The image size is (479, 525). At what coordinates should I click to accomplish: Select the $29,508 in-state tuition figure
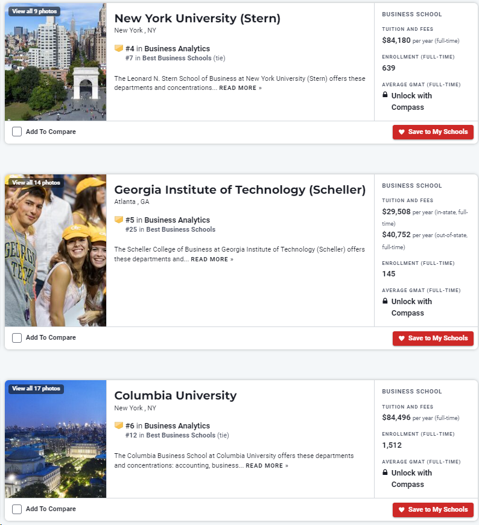point(396,212)
